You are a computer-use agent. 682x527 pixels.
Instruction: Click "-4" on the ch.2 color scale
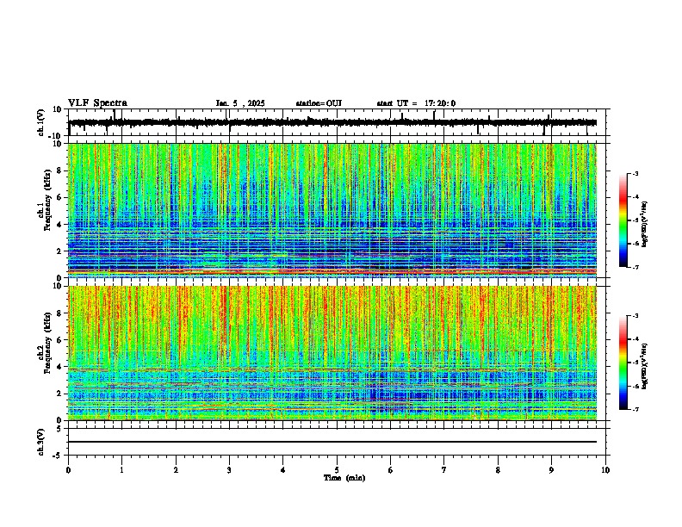tap(635, 339)
